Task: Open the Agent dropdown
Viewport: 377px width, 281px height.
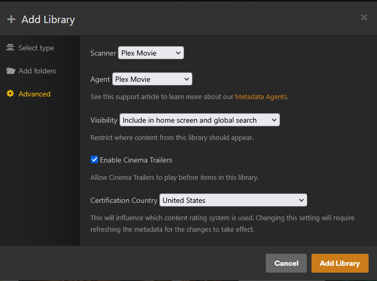Action: point(152,79)
